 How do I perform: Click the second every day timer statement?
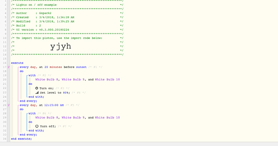(x=41, y=105)
